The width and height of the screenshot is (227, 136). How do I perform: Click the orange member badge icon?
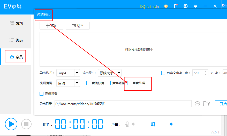click(x=166, y=6)
